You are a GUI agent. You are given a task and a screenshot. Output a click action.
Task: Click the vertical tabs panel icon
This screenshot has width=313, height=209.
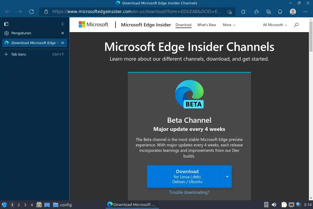[x=6, y=24]
